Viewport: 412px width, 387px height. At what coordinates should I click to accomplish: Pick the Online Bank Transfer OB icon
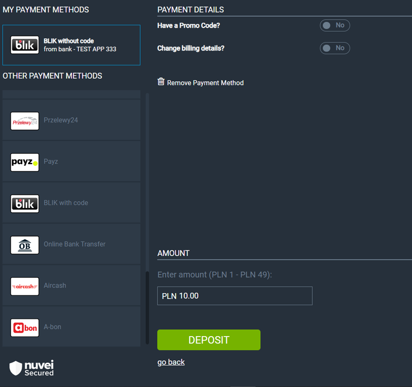tap(25, 245)
